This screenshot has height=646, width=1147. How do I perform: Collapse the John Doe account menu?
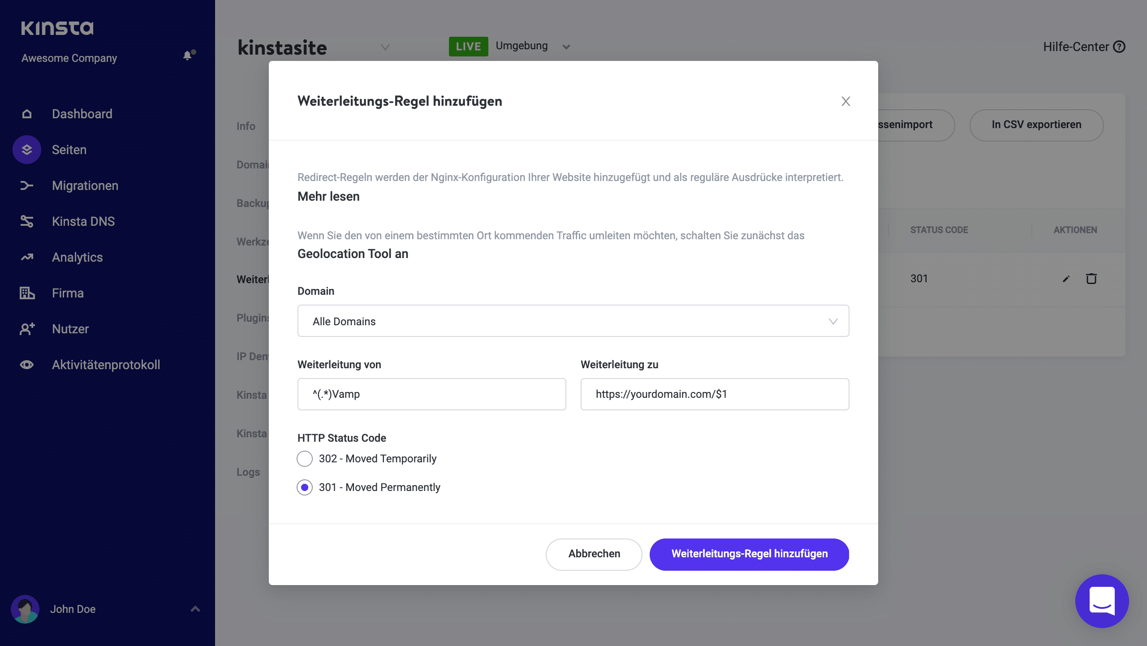click(x=195, y=609)
